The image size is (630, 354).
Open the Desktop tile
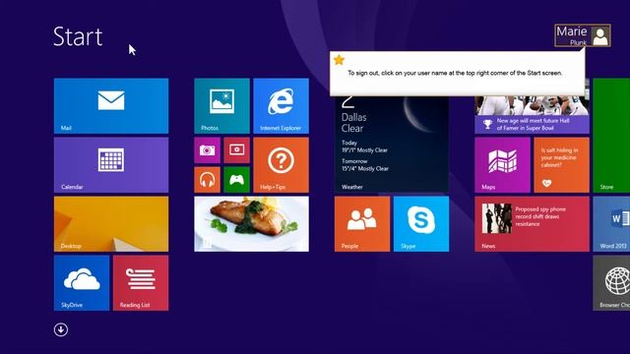point(111,224)
